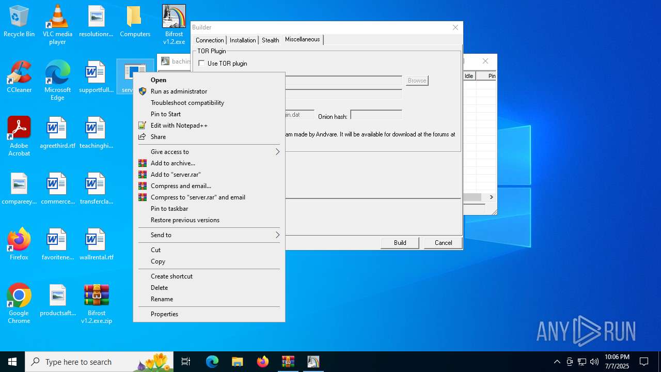Select transfercla... Word document icon
661x372 pixels.
96,189
